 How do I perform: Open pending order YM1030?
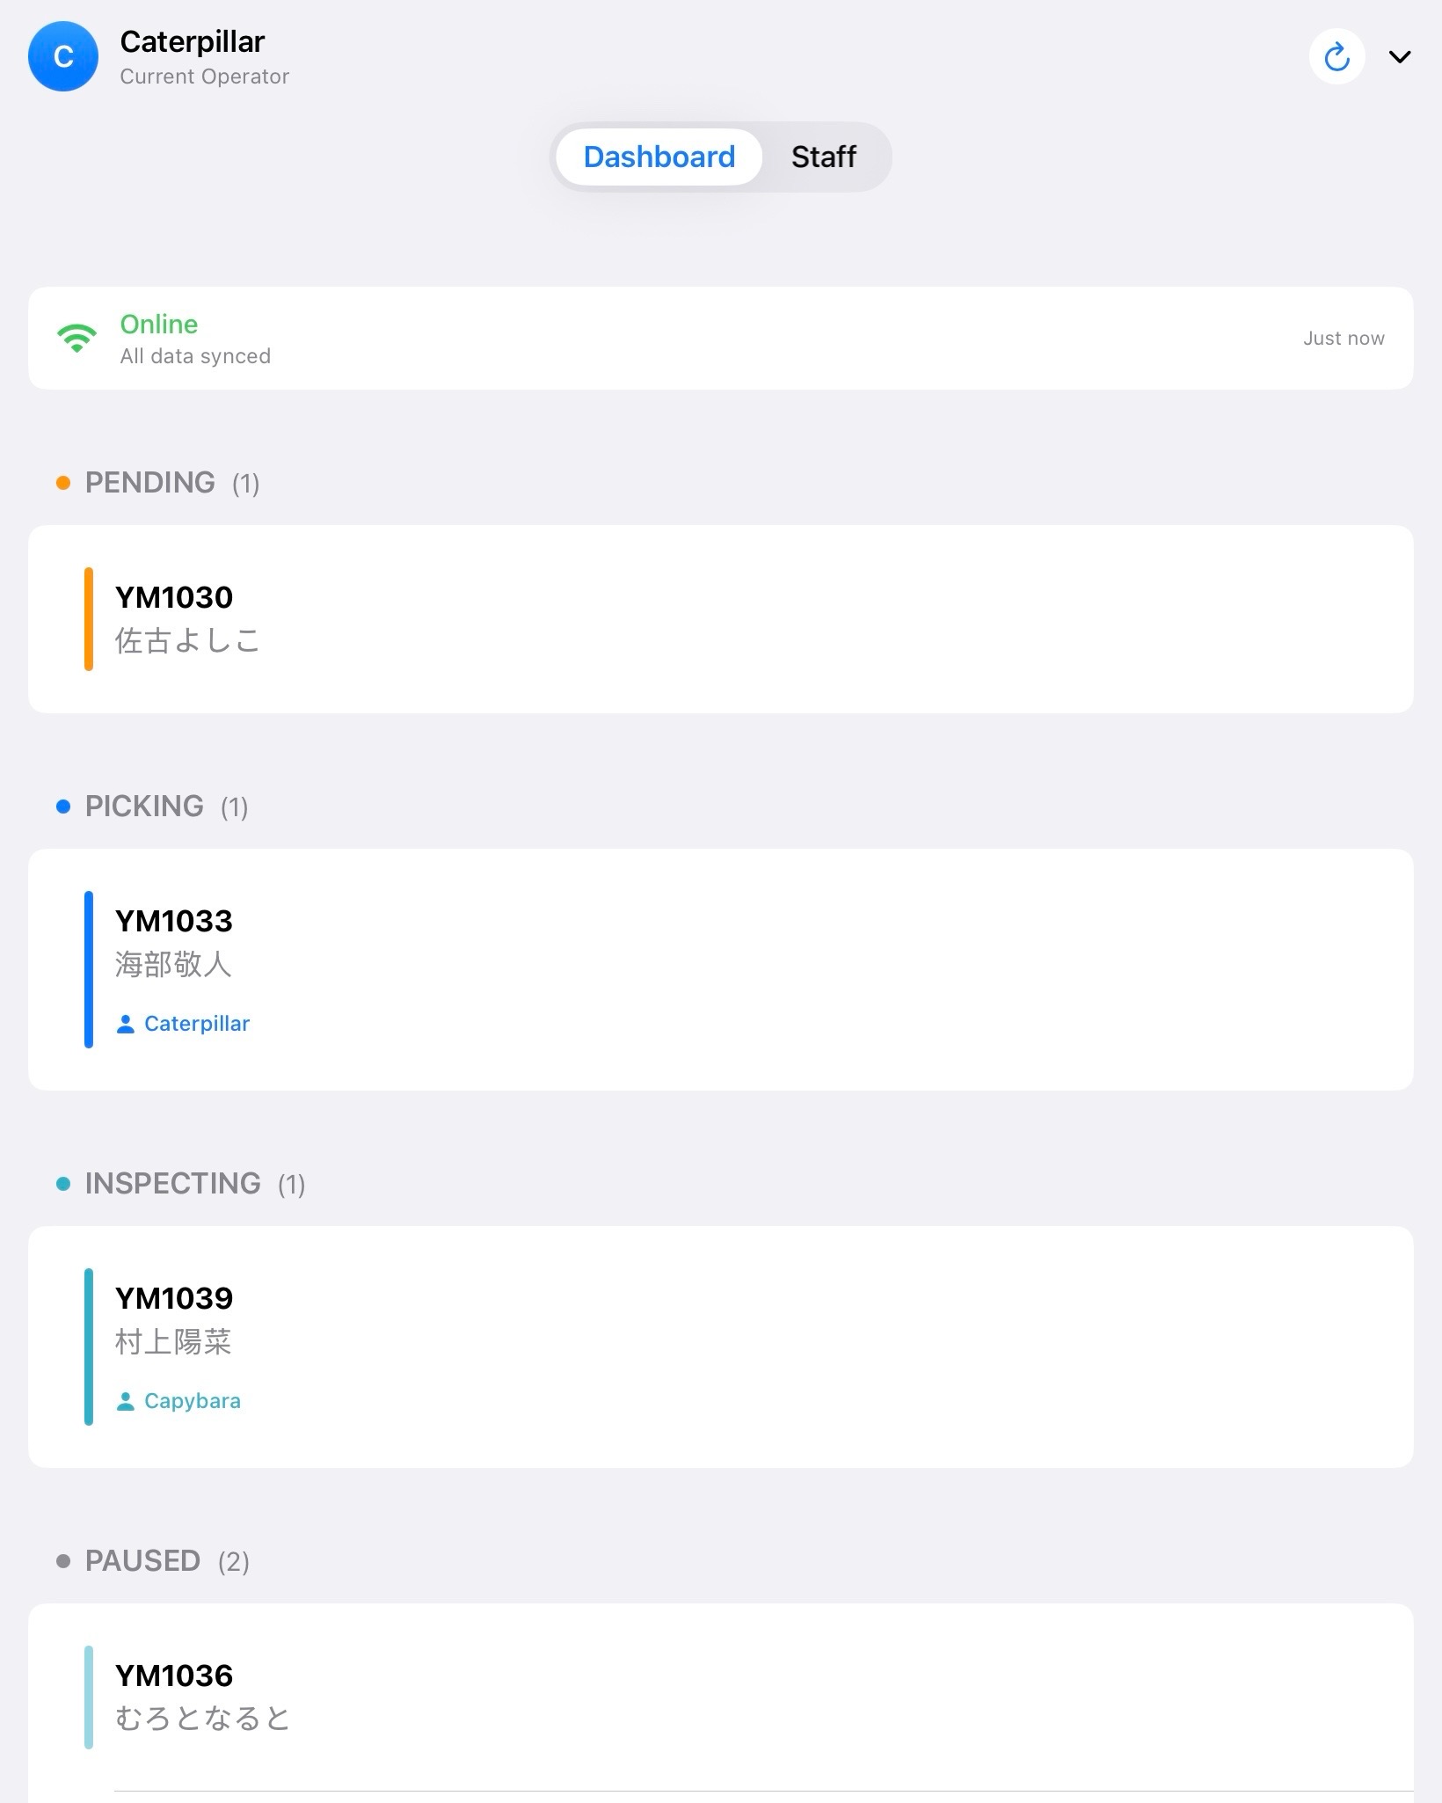pos(721,619)
